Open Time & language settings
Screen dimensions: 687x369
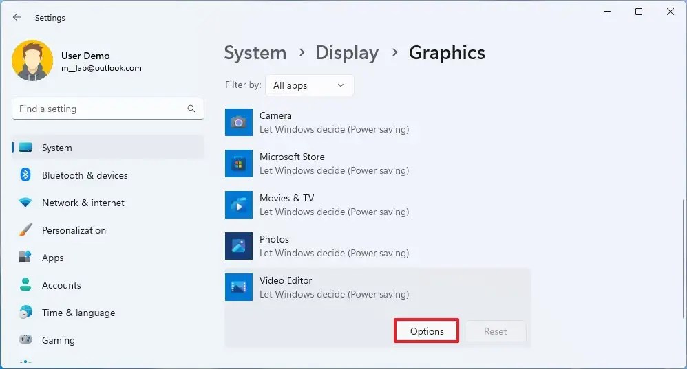pos(108,313)
